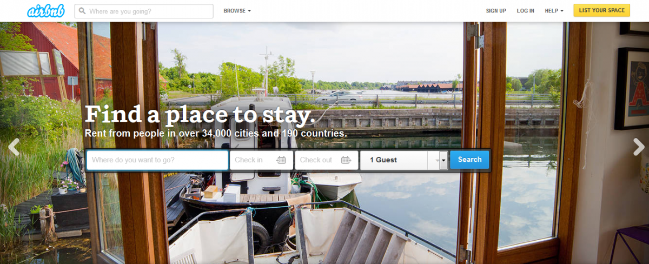Show previous hero image with left arrow
Viewport: 649px width, 264px height.
tap(14, 147)
